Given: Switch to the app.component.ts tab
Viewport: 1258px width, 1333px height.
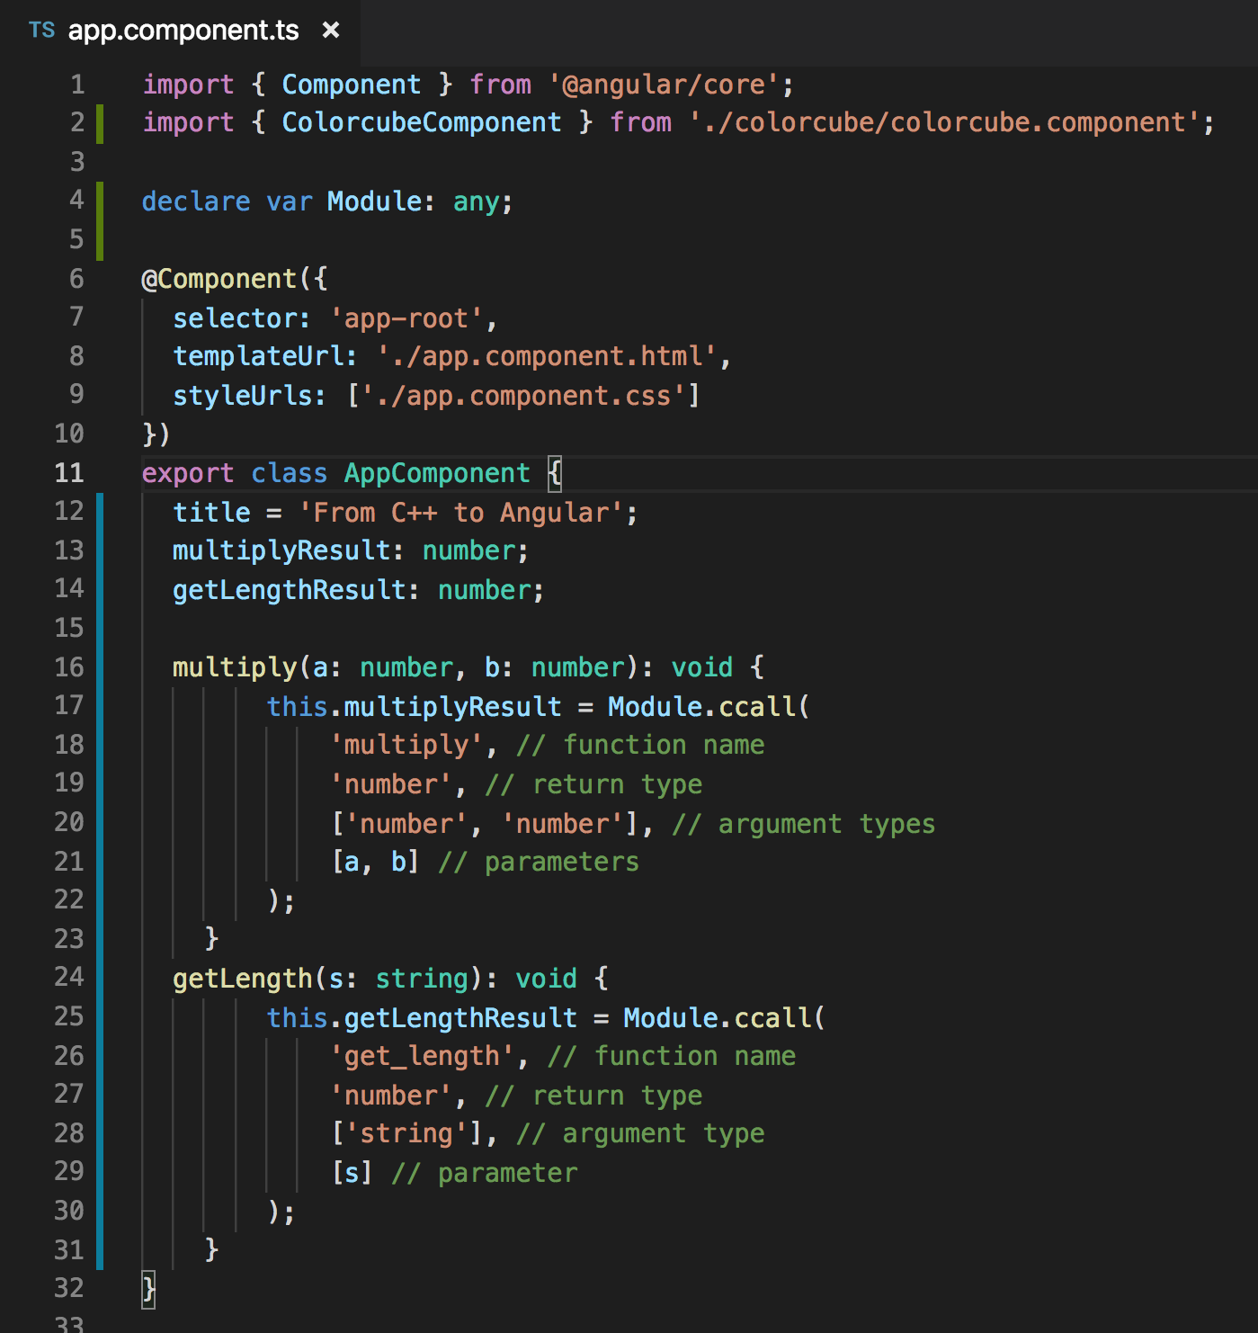Looking at the screenshot, I should click(180, 30).
